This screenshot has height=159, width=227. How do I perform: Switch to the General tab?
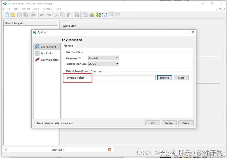[69, 46]
